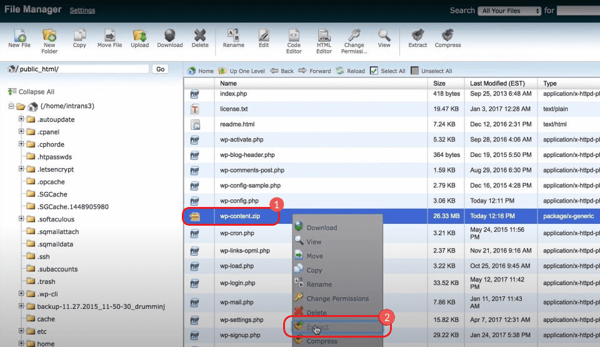Click the public_html path input field
This screenshot has height=347, width=600.
pyautogui.click(x=82, y=69)
